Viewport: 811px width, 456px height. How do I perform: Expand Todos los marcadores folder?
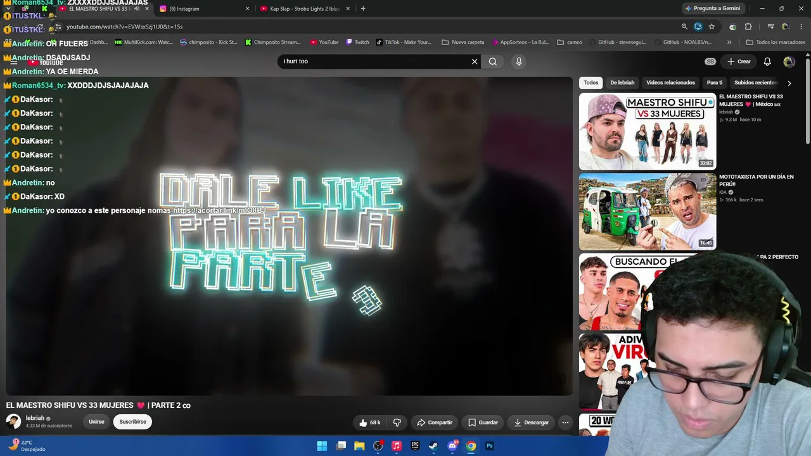(776, 42)
